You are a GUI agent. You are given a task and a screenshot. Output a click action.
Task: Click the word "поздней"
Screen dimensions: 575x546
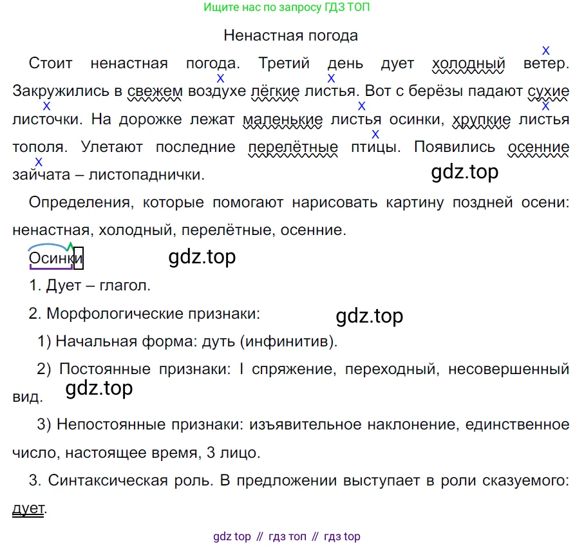[x=482, y=202]
